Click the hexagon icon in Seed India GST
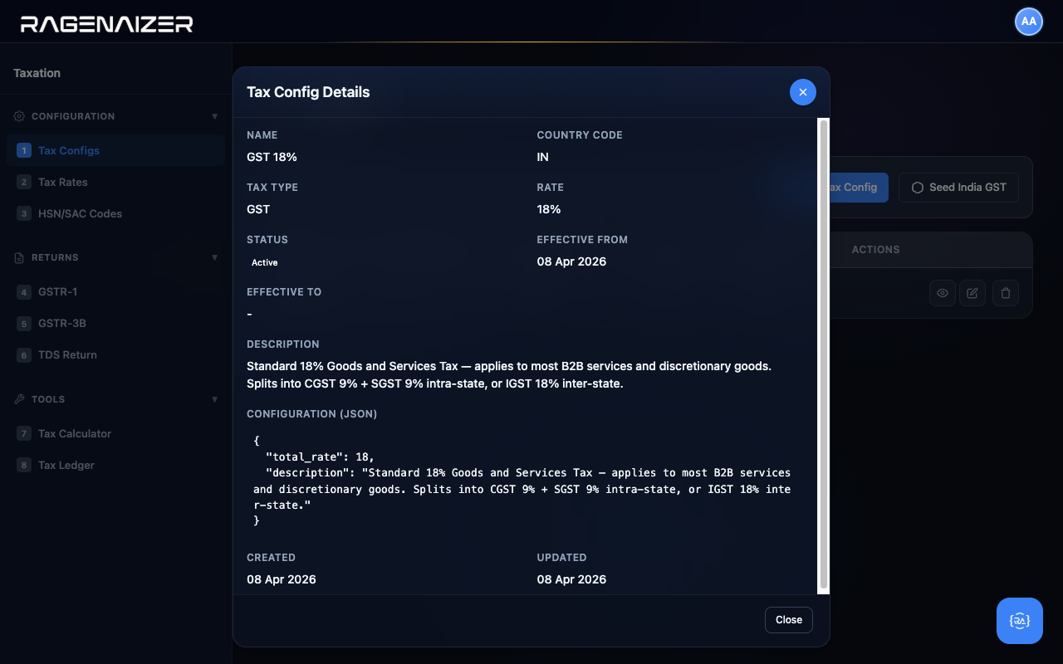Screen dimensions: 1063x664 click(x=918, y=188)
